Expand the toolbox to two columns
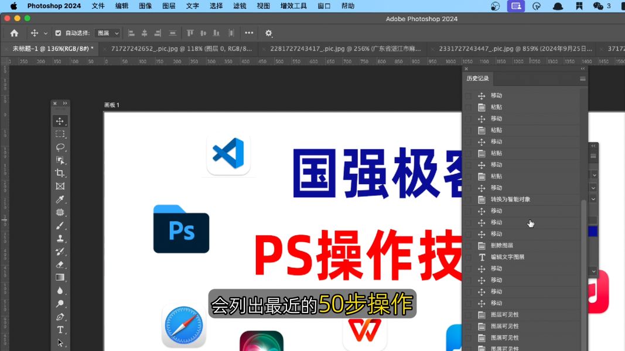 [x=65, y=103]
